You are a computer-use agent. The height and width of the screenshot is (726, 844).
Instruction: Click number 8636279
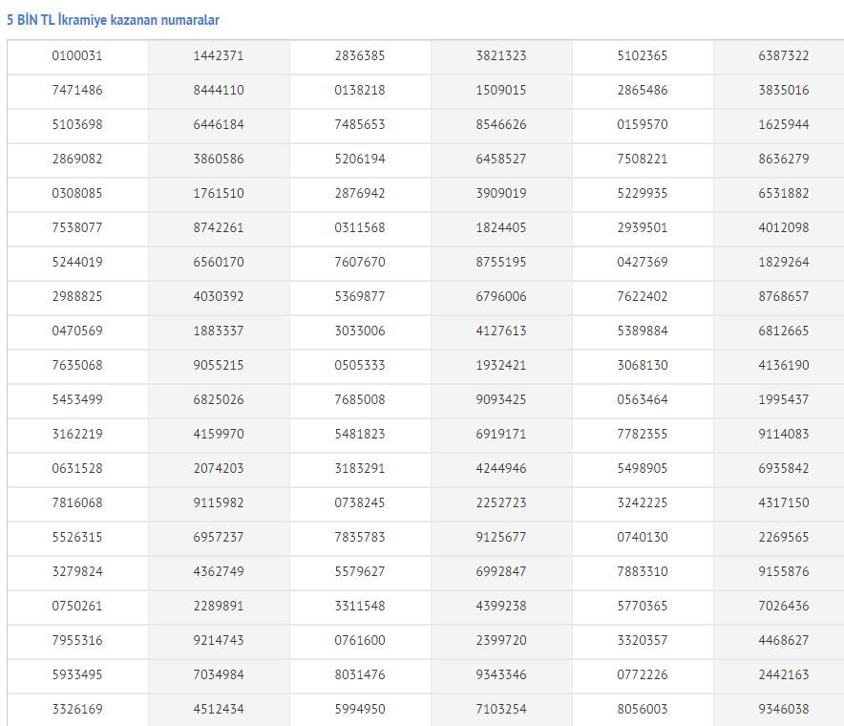784,159
